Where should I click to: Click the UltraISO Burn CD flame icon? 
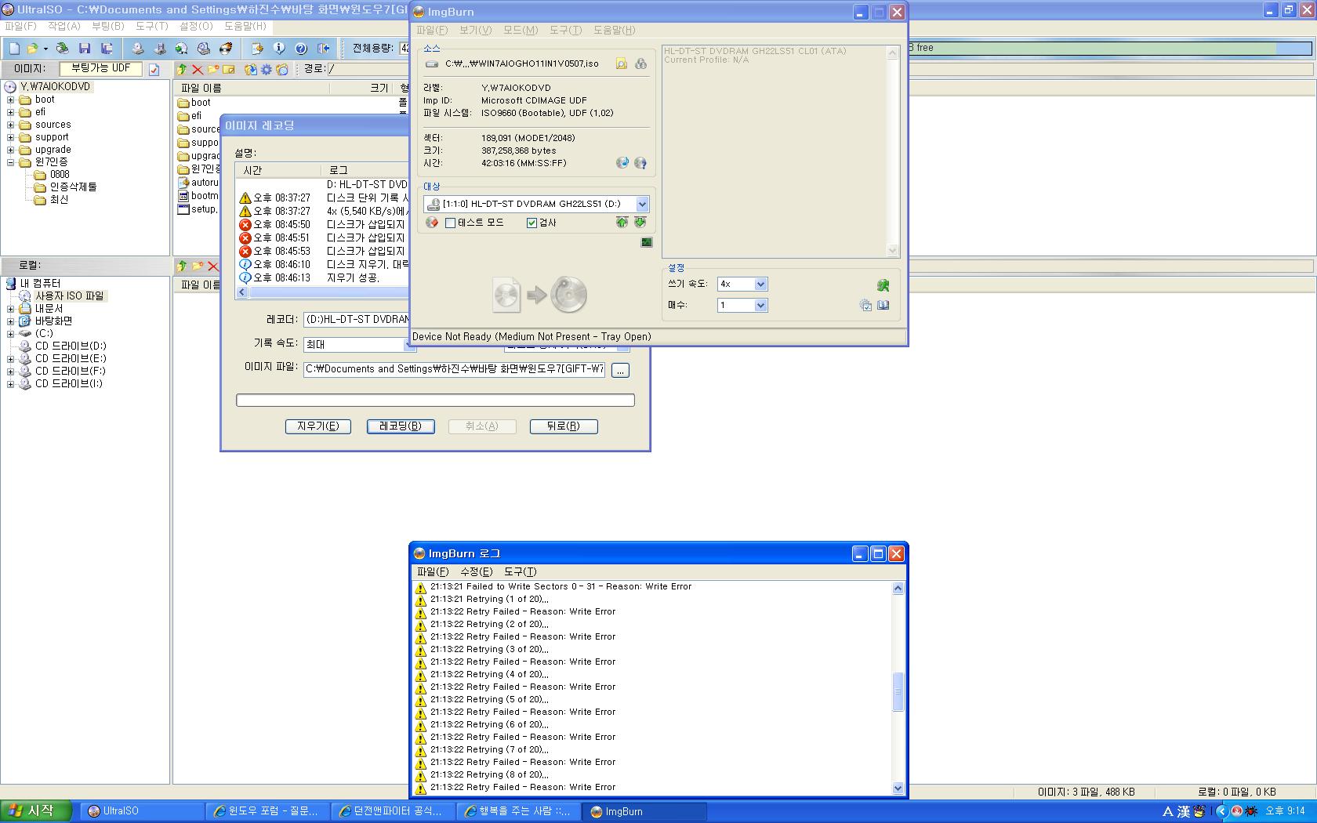226,49
